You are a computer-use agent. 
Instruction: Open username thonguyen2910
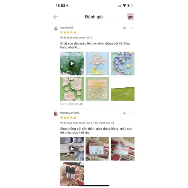point(70,113)
